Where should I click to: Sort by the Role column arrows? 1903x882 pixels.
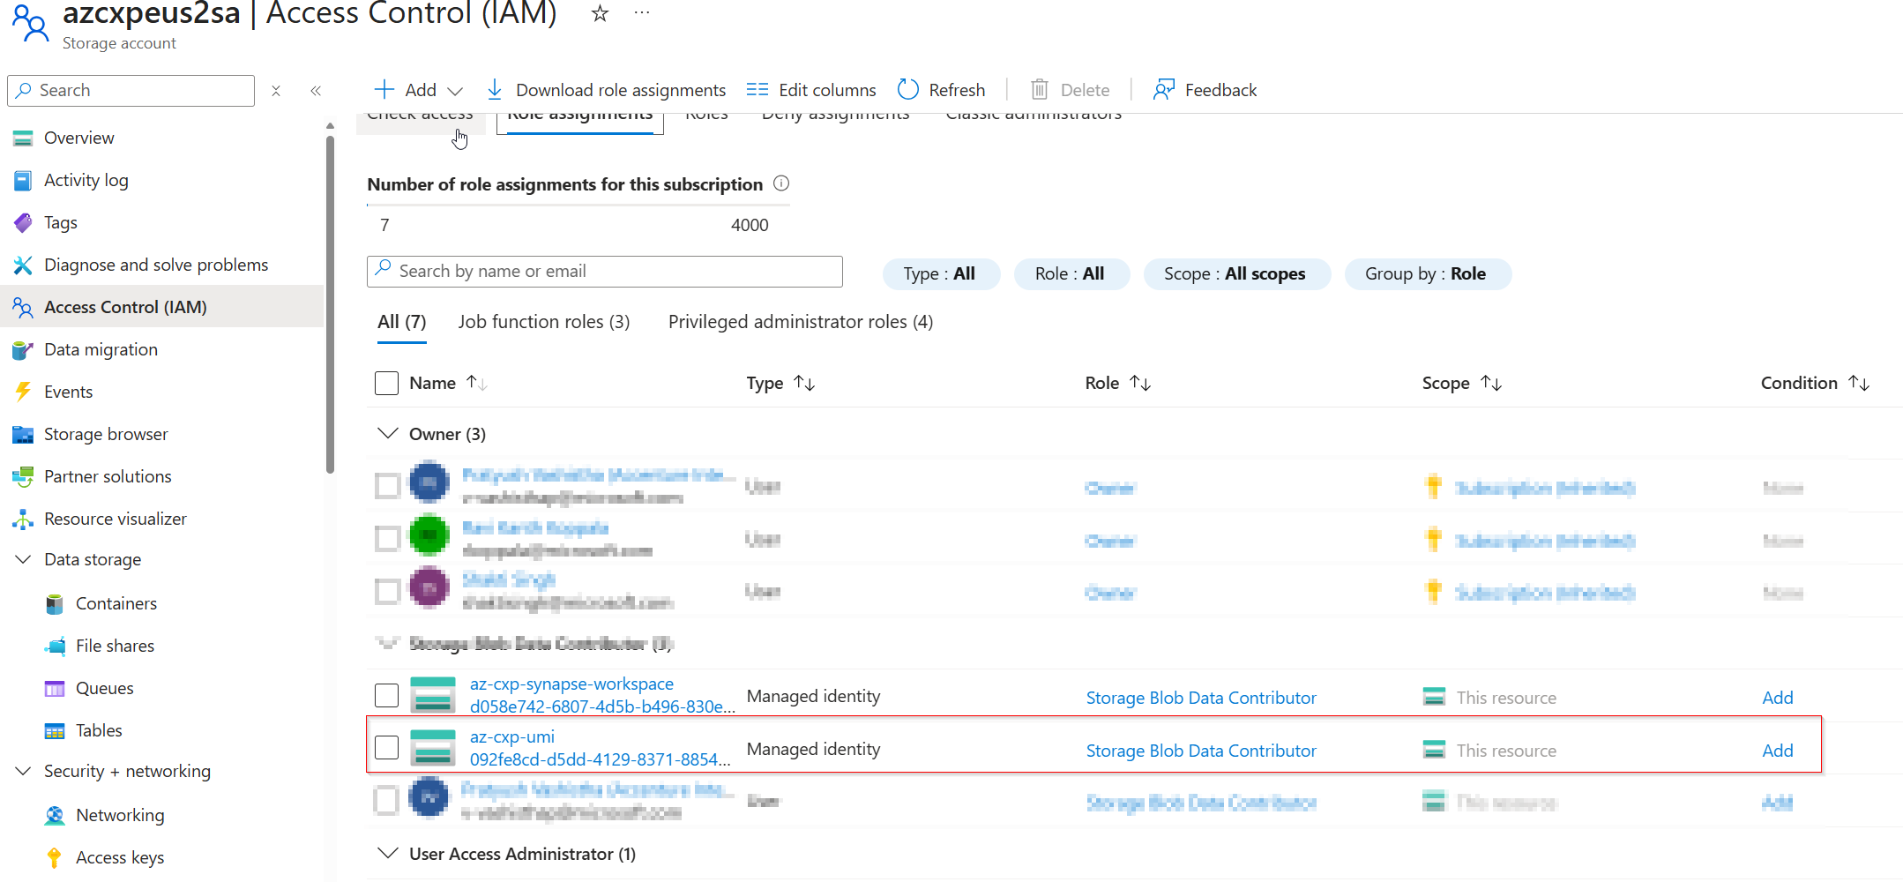[x=1140, y=383]
